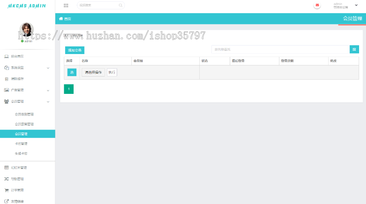Open the red mail notification icon
This screenshot has width=366, height=204.
point(317,5)
